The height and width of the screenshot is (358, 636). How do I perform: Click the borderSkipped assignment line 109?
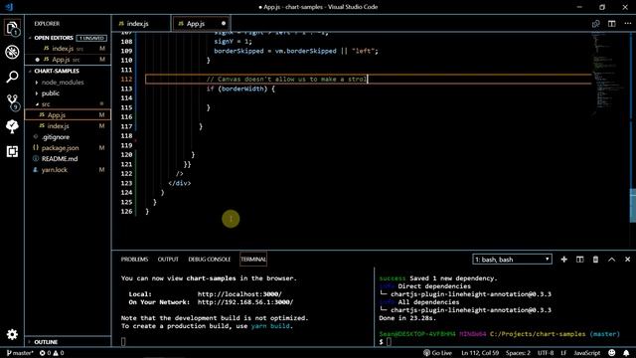[296, 51]
